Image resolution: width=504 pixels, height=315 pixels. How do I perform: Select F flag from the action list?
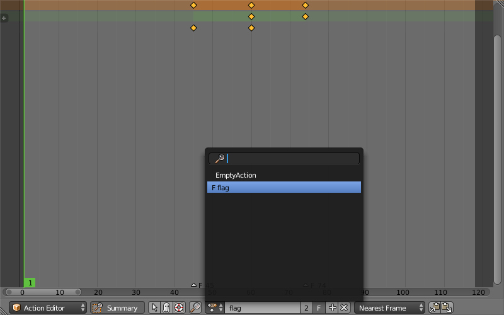point(284,187)
